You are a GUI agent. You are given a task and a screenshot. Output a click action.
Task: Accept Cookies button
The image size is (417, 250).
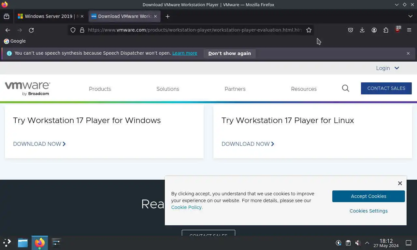click(x=368, y=196)
